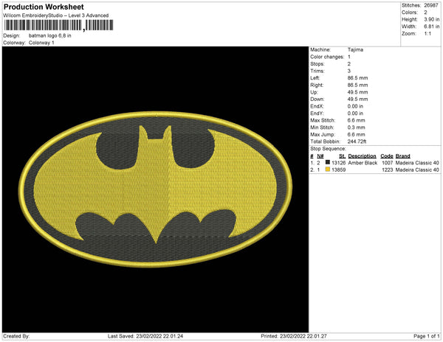
Task: Click the Stitches value 26987
Action: click(431, 5)
